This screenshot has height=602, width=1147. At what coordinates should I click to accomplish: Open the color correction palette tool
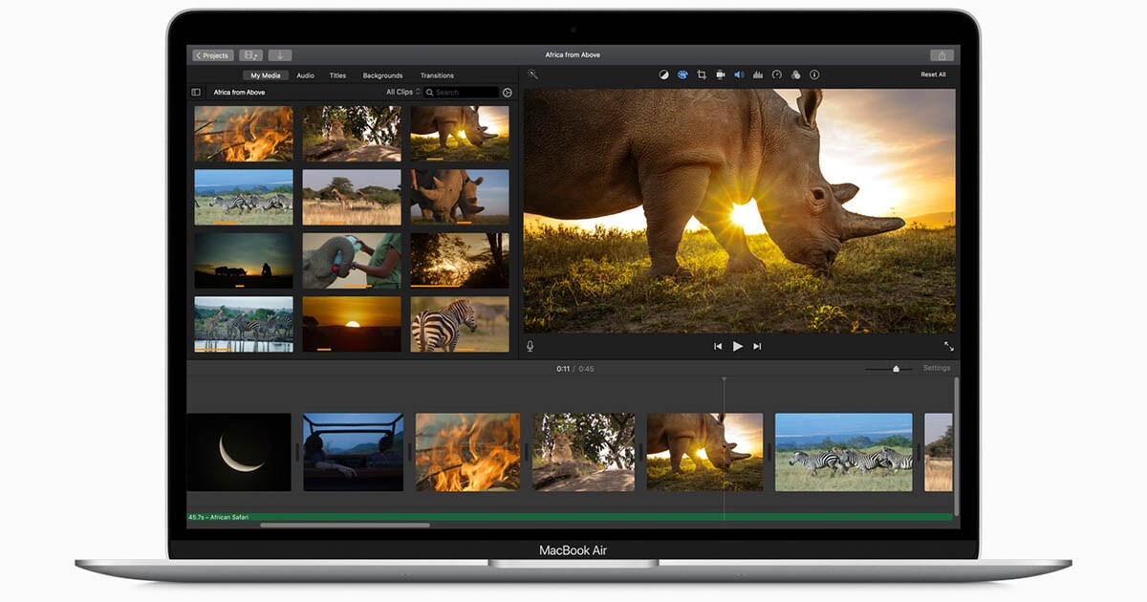click(682, 75)
